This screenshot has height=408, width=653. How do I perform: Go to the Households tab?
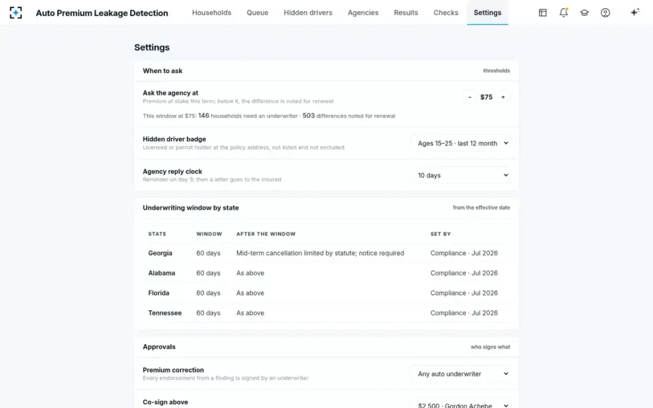212,13
